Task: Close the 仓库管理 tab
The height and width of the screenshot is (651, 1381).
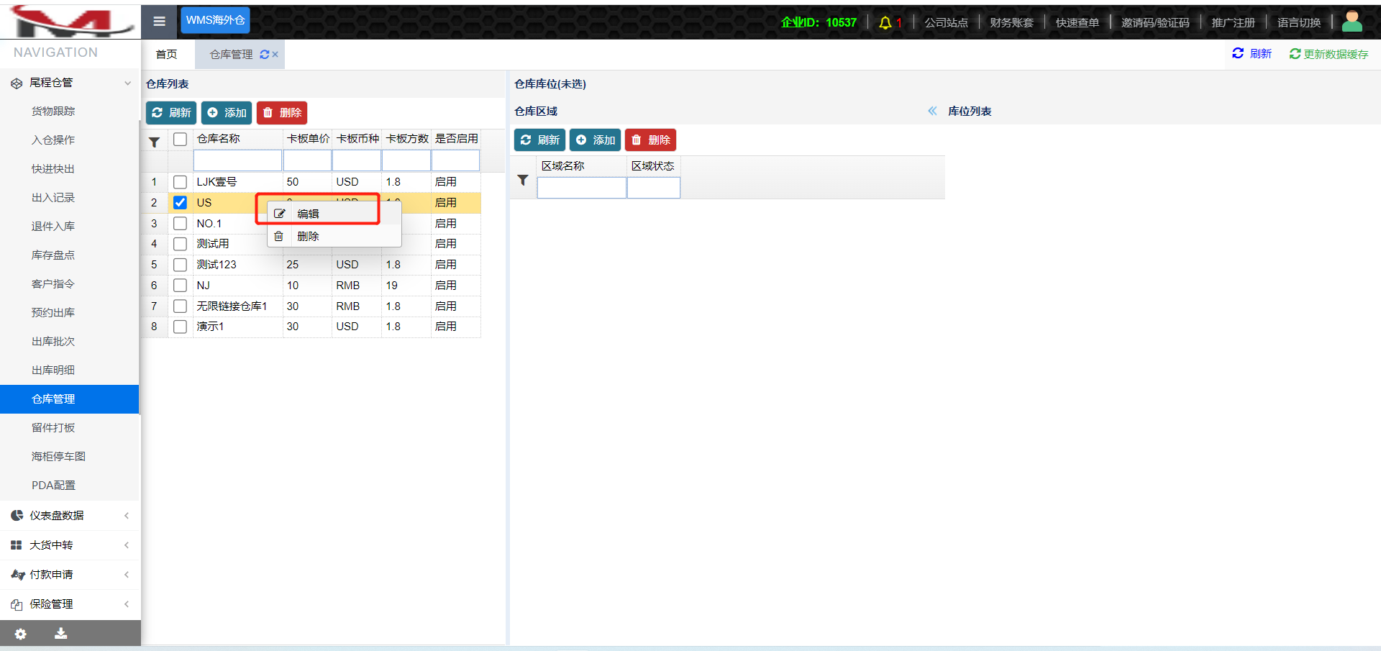Action: point(275,55)
